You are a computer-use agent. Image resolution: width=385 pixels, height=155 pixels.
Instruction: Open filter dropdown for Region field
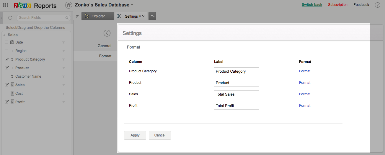point(63,51)
